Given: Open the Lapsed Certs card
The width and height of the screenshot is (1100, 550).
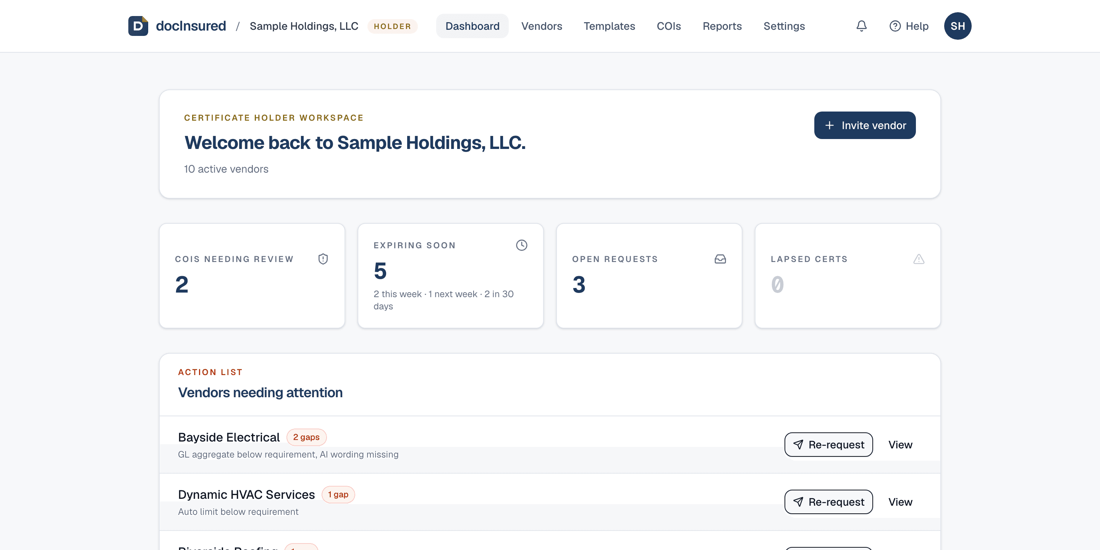Looking at the screenshot, I should [x=848, y=276].
